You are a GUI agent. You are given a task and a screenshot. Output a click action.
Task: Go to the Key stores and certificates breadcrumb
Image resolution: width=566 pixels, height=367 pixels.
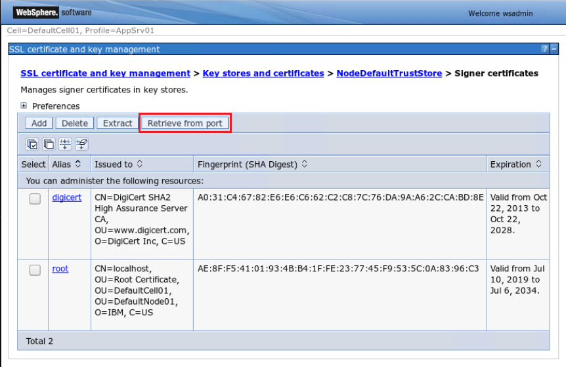click(x=263, y=73)
